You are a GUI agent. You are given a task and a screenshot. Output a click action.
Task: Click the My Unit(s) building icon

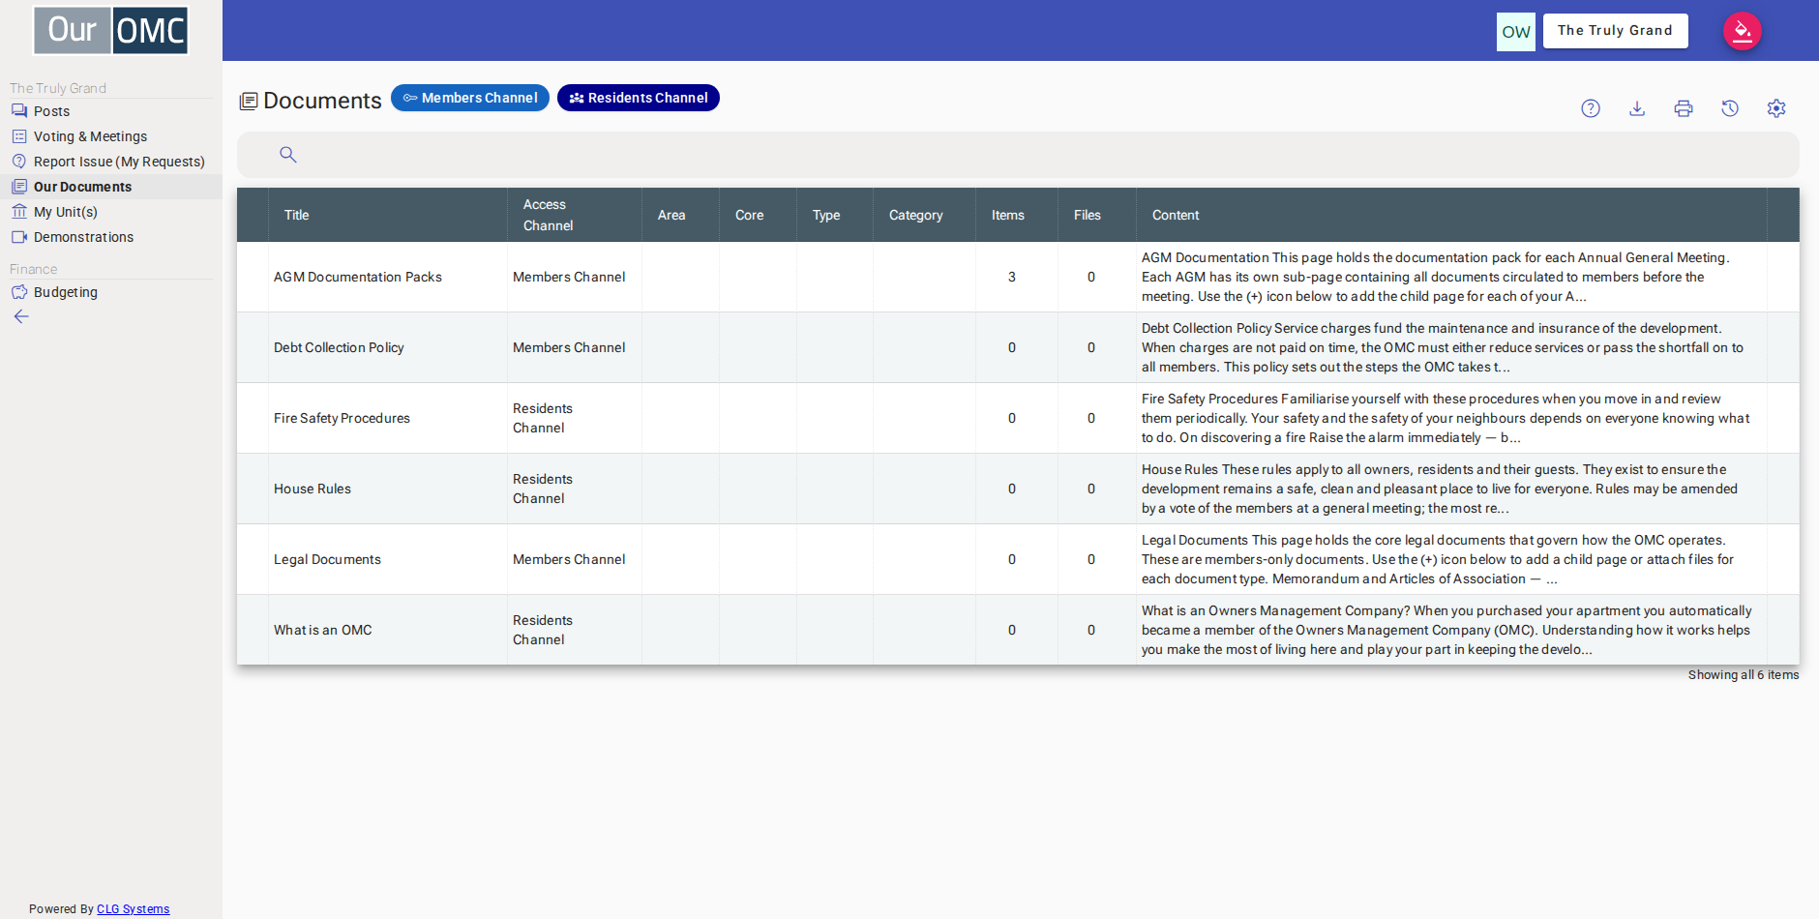[x=19, y=212]
